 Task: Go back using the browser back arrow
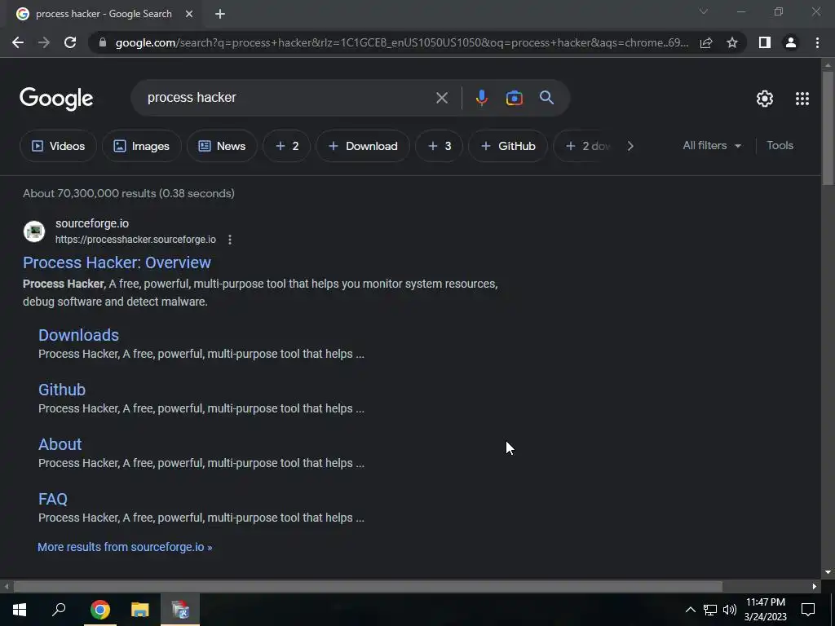[18, 42]
